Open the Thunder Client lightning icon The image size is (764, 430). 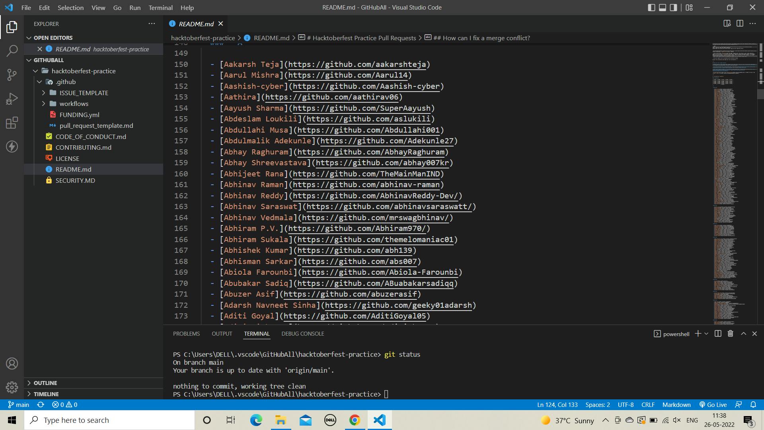(12, 147)
